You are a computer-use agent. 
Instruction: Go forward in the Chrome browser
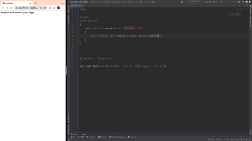pyautogui.click(x=7, y=8)
